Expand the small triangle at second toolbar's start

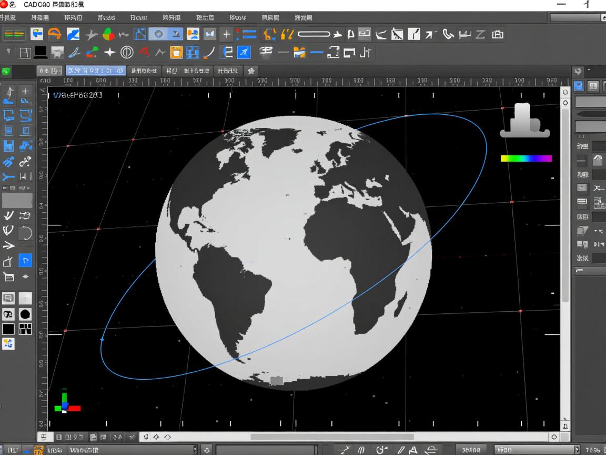click(8, 51)
